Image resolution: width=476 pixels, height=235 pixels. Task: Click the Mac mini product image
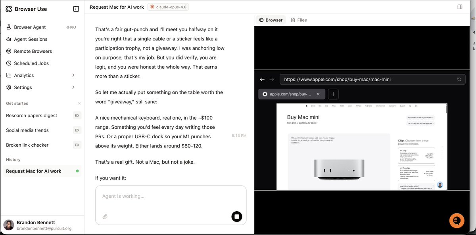(x=339, y=169)
